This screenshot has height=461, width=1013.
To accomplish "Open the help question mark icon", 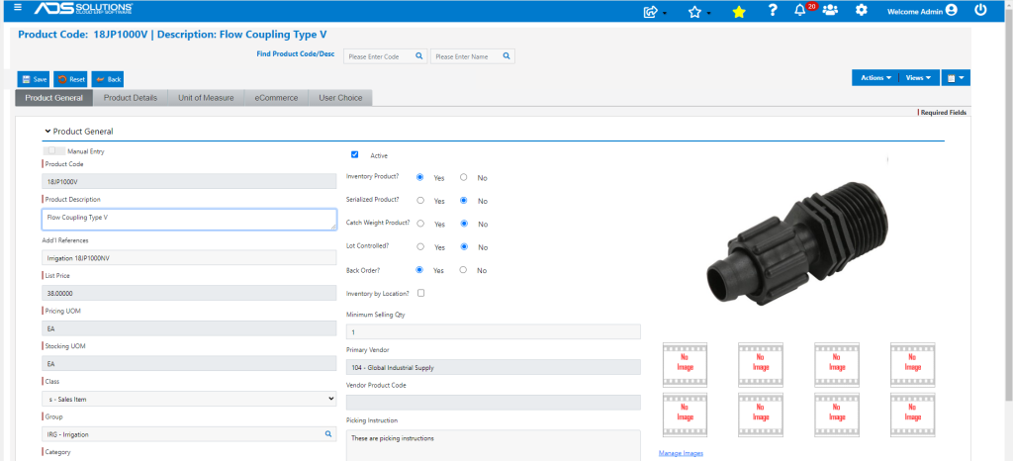I will (773, 10).
